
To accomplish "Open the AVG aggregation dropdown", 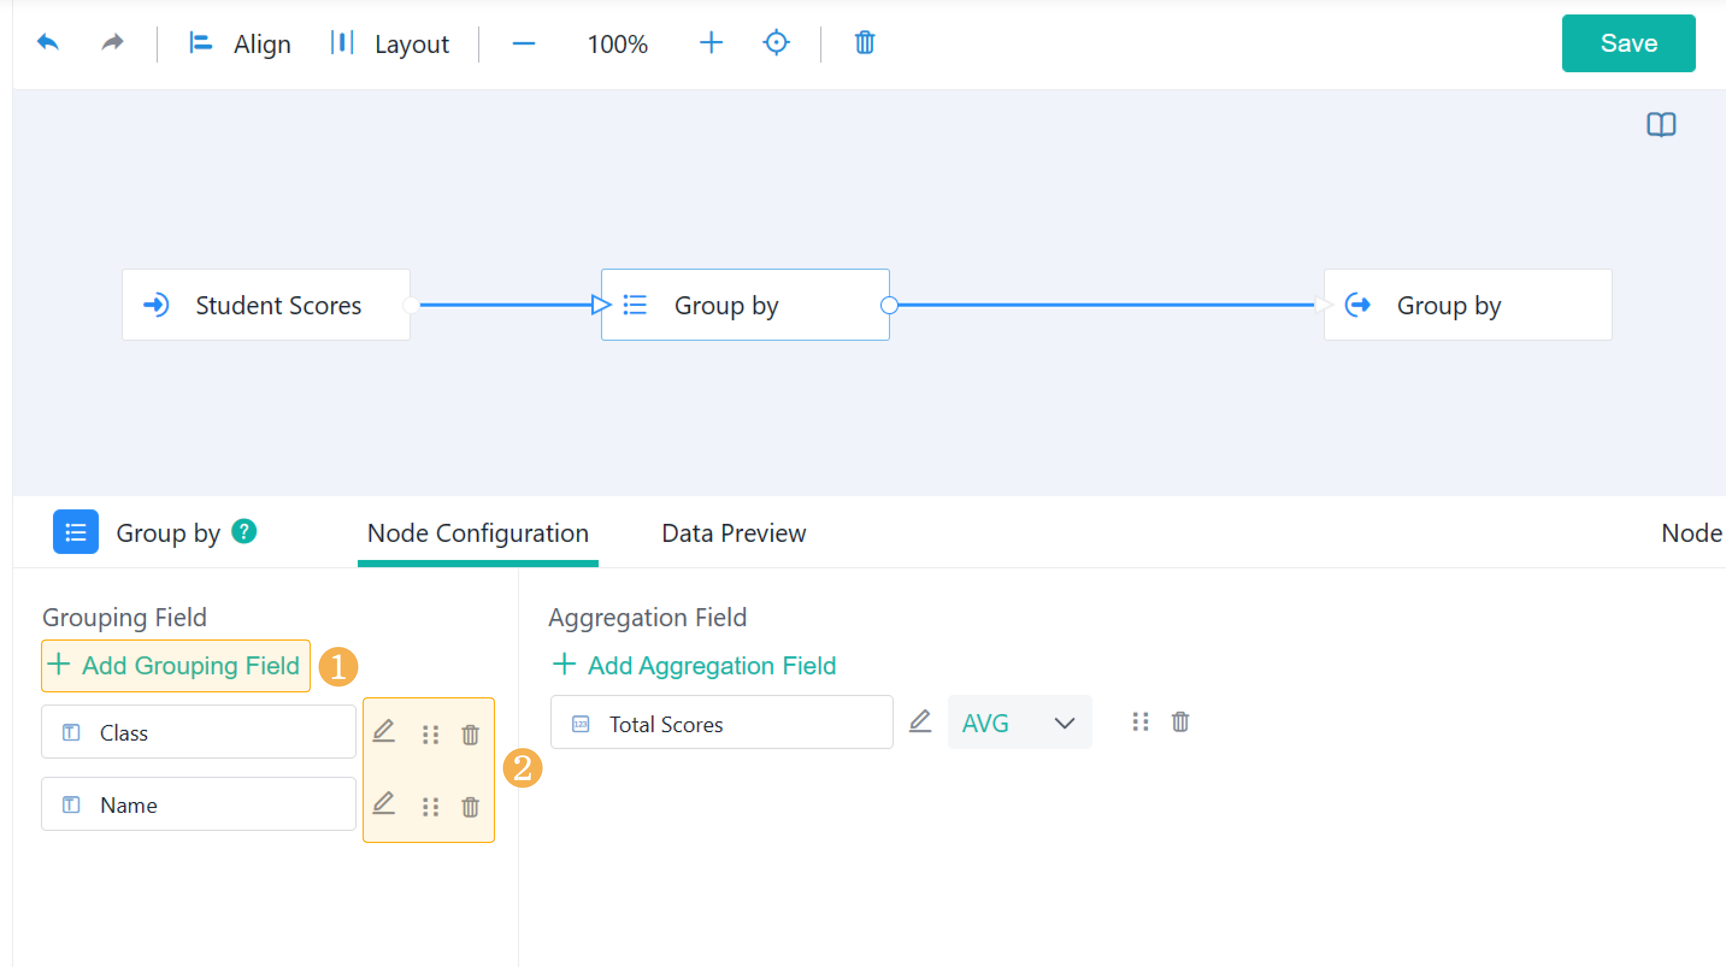I will click(x=1018, y=723).
